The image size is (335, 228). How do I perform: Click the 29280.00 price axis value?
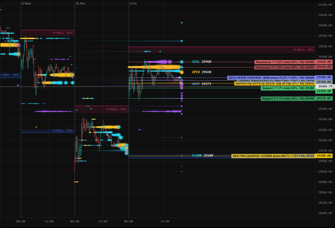click(325, 109)
